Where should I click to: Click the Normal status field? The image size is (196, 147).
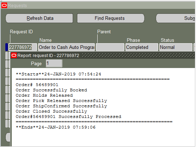point(176,47)
